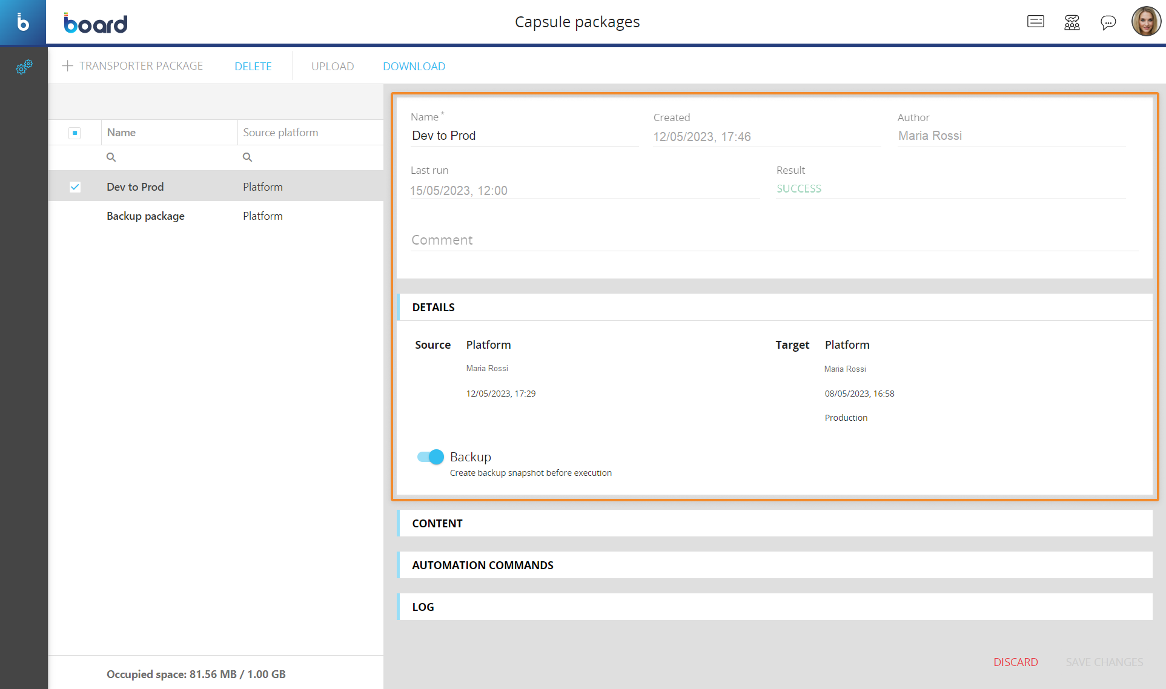1166x689 pixels.
Task: Expand the AUTOMATION COMMANDS section
Action: coord(483,565)
